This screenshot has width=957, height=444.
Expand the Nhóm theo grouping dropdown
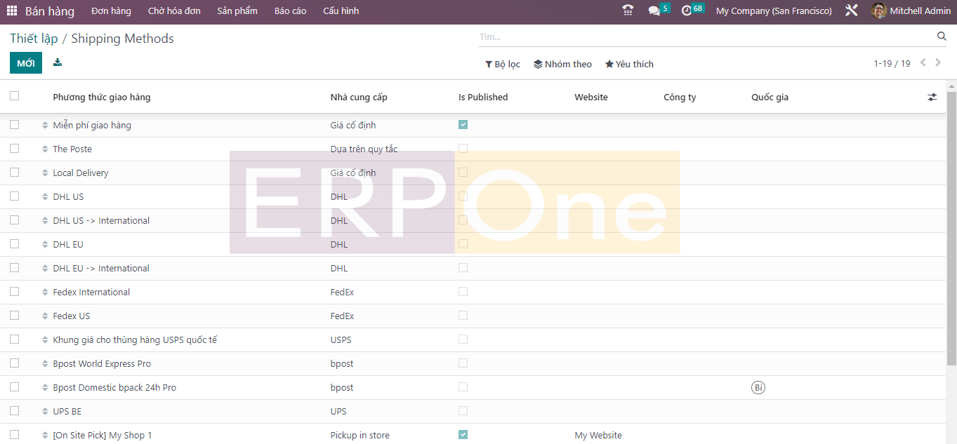[x=562, y=64]
